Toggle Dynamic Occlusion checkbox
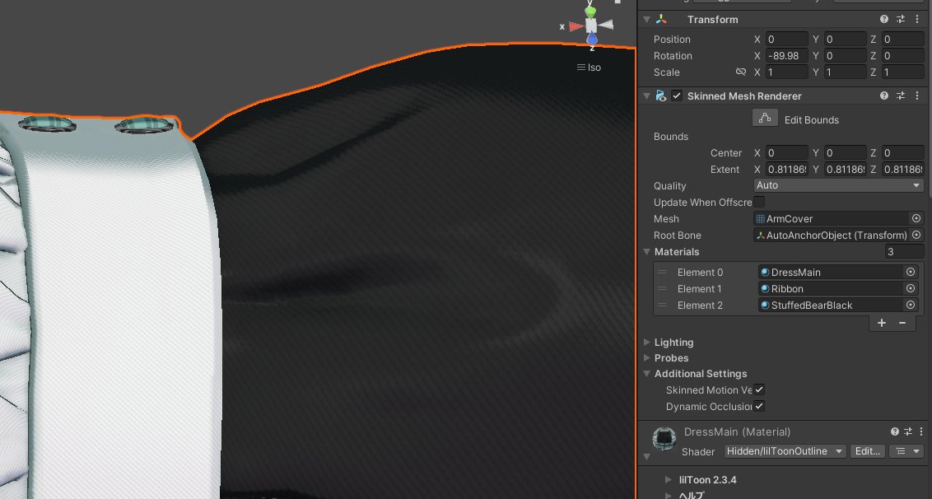 (x=759, y=406)
